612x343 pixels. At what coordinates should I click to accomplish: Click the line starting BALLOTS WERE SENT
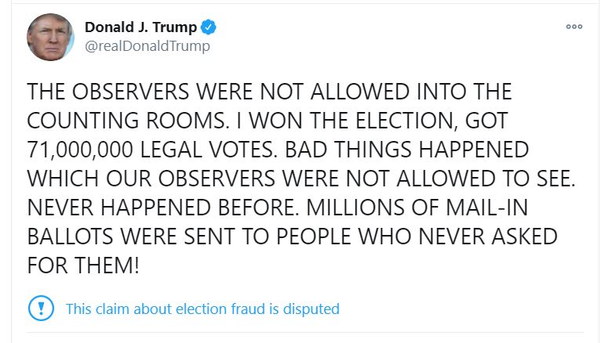point(292,236)
